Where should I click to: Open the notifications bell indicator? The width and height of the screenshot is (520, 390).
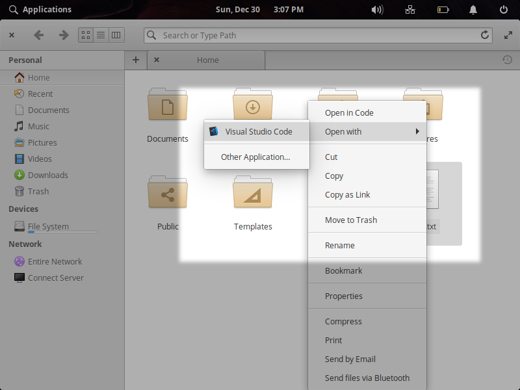point(473,10)
